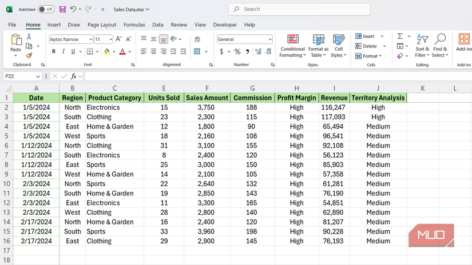Viewport: 472px width, 265px height.
Task: Click the Insert button in Cells group
Action: [x=365, y=37]
